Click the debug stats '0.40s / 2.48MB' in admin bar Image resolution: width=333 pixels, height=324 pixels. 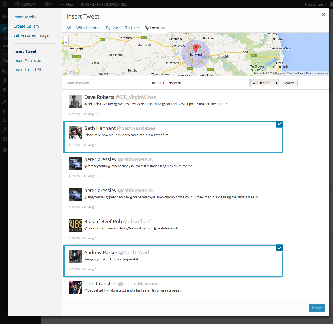[104, 4]
